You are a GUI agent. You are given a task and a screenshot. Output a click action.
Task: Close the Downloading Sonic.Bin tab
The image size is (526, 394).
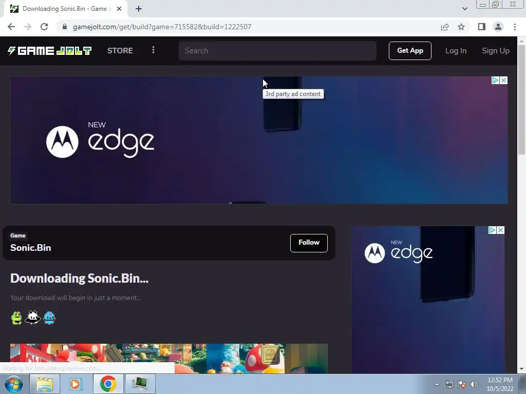pos(119,9)
